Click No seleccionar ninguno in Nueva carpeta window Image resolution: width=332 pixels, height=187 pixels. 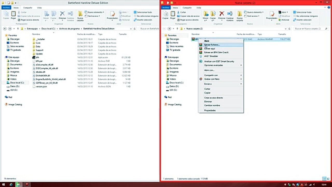point(305,16)
